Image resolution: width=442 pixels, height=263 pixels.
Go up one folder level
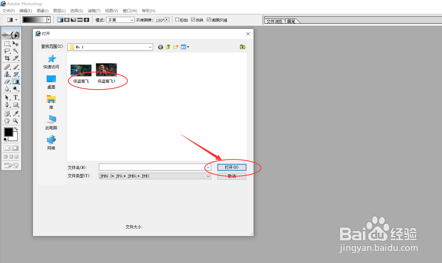pos(168,47)
